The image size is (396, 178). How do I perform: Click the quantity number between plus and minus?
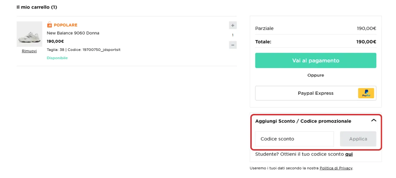(x=233, y=35)
